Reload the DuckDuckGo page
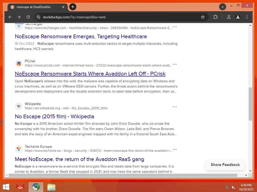The width and height of the screenshot is (257, 192). (28, 17)
